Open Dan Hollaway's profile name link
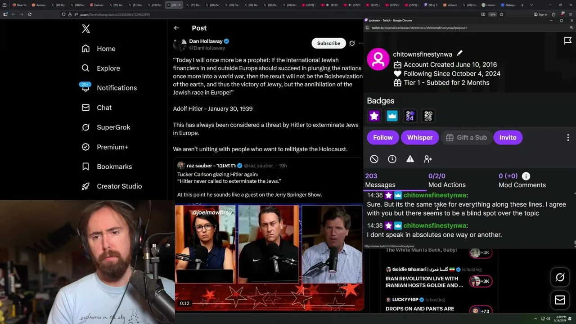Image resolution: width=576 pixels, height=324 pixels. 206,41
